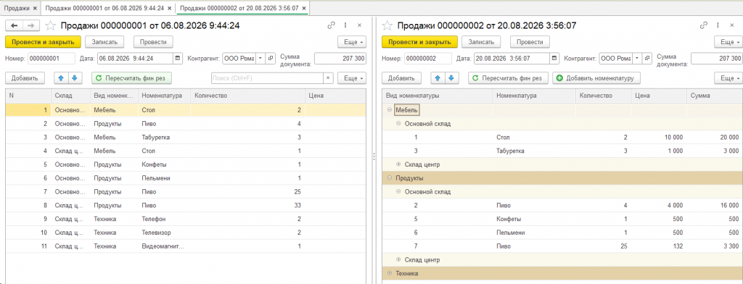Select row 11 with Видеомагнитофон

tap(186, 246)
